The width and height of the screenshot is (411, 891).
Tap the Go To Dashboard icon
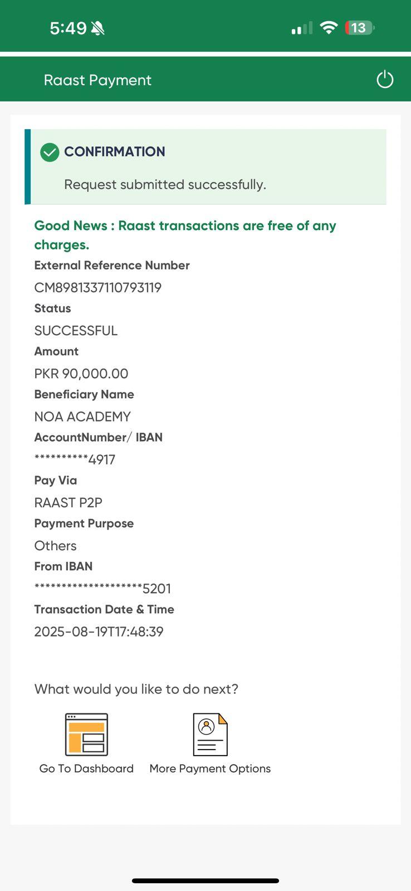[86, 735]
